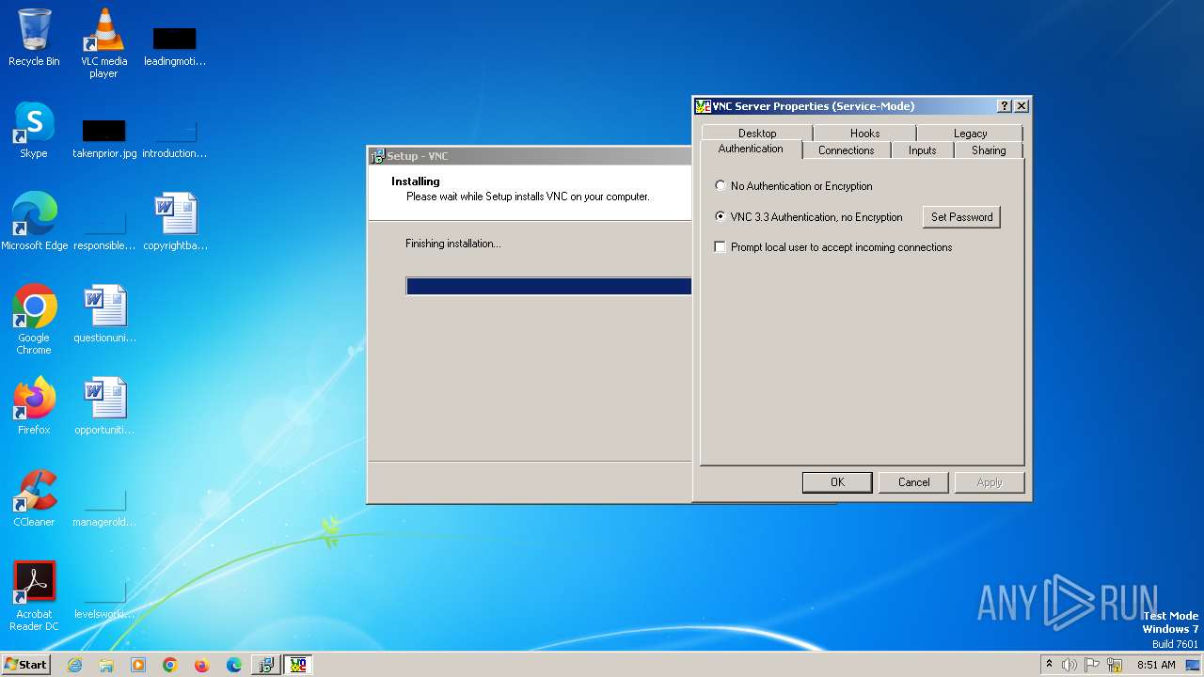The height and width of the screenshot is (677, 1204).
Task: Switch to the Legacy tab
Action: click(x=970, y=134)
